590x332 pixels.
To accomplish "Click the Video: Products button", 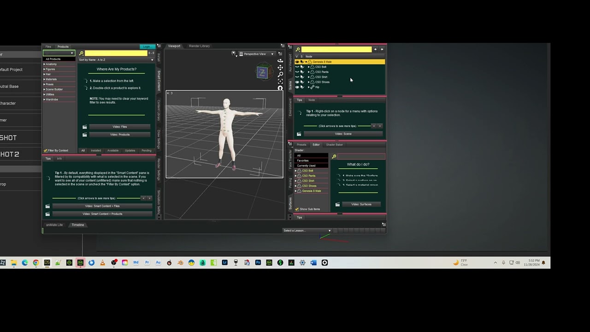I will pos(120,135).
